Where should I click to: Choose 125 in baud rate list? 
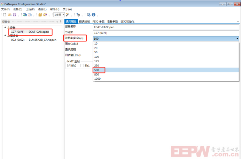click(x=166, y=61)
